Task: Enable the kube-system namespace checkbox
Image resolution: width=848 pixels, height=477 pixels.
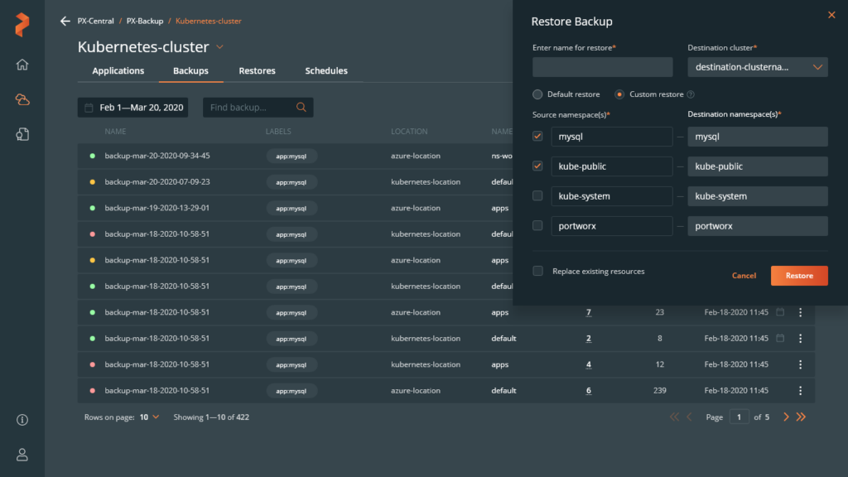Action: (537, 195)
